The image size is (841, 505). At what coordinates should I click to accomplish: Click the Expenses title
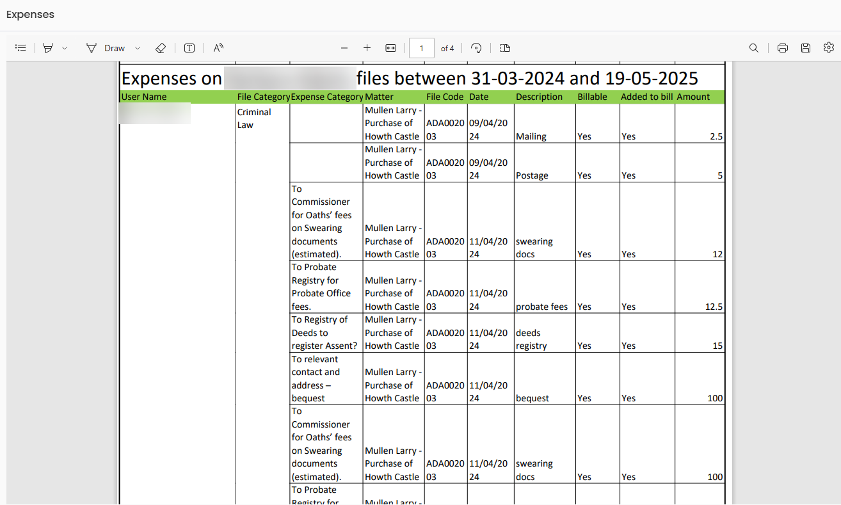pyautogui.click(x=30, y=14)
